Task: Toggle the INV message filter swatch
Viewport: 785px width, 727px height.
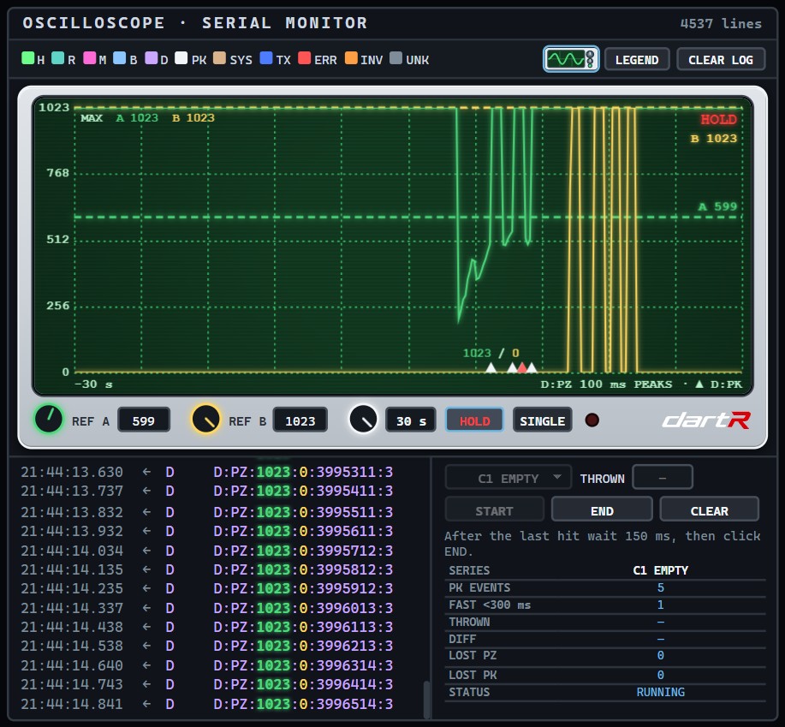Action: click(352, 58)
